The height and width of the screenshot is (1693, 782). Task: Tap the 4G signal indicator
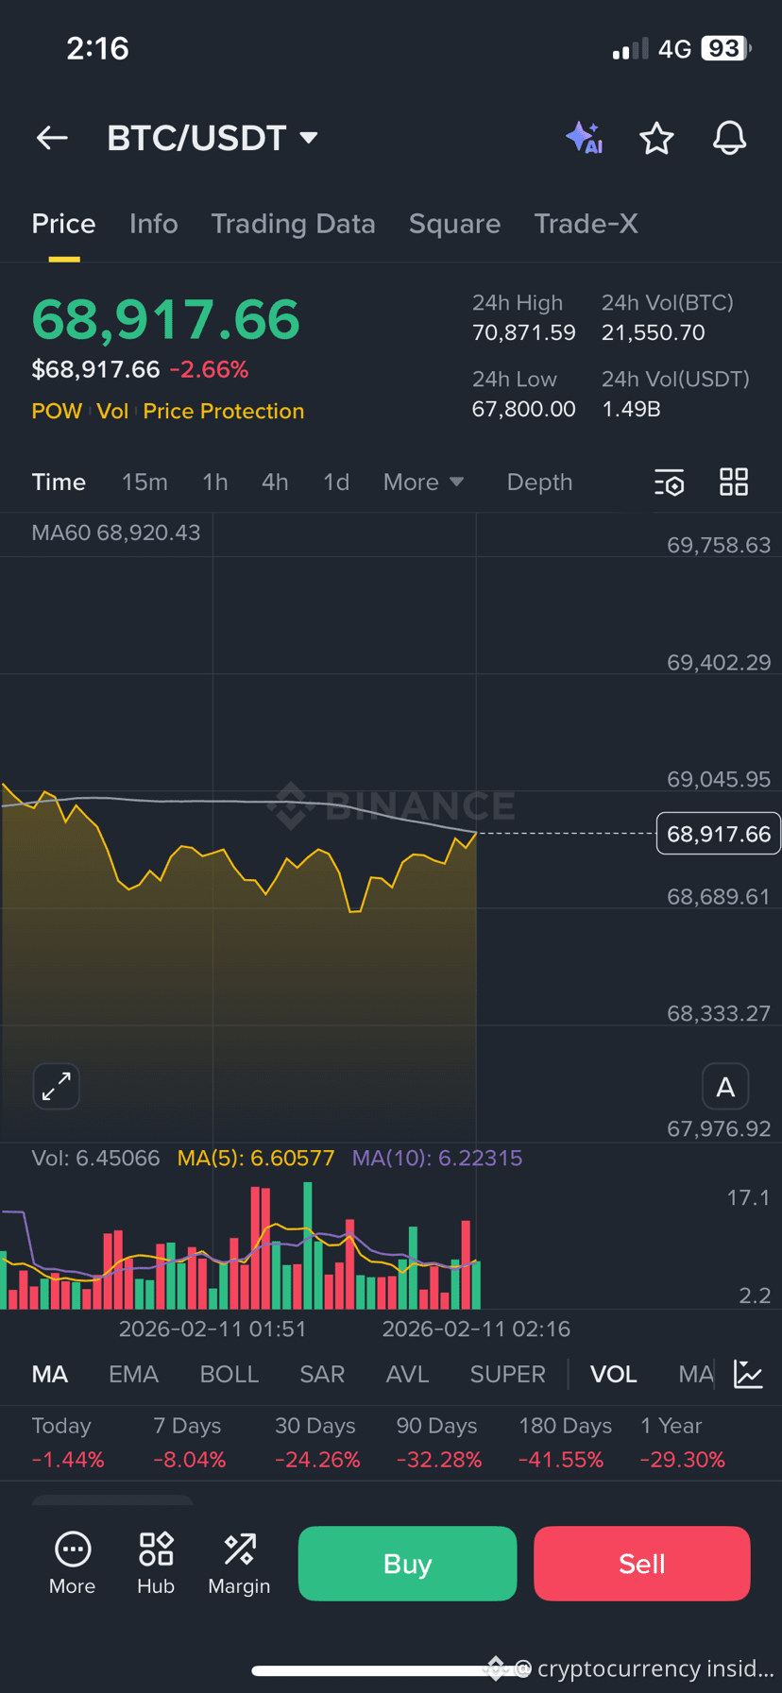tap(674, 48)
